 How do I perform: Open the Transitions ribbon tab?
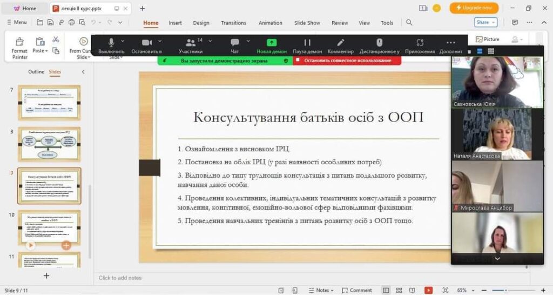[233, 23]
